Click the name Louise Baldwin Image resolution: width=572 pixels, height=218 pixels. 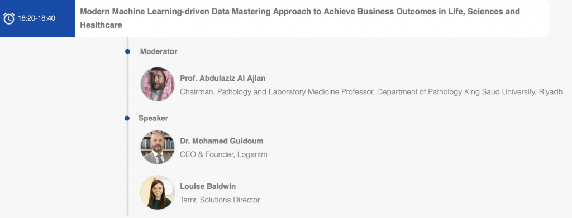[x=208, y=186]
